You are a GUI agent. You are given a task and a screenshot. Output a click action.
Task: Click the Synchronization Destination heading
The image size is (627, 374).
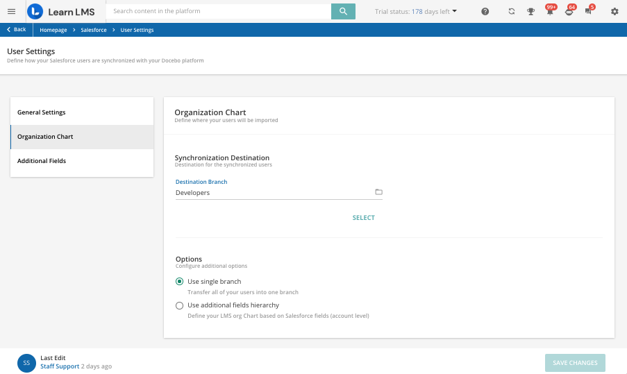click(x=222, y=158)
